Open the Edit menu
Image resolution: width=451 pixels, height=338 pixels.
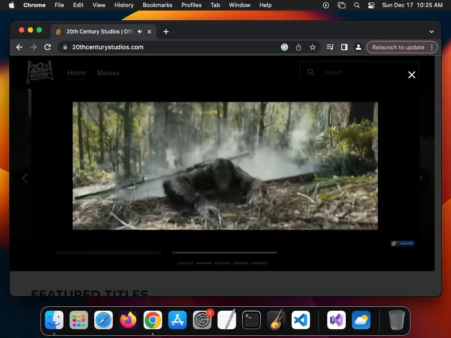pyautogui.click(x=78, y=5)
